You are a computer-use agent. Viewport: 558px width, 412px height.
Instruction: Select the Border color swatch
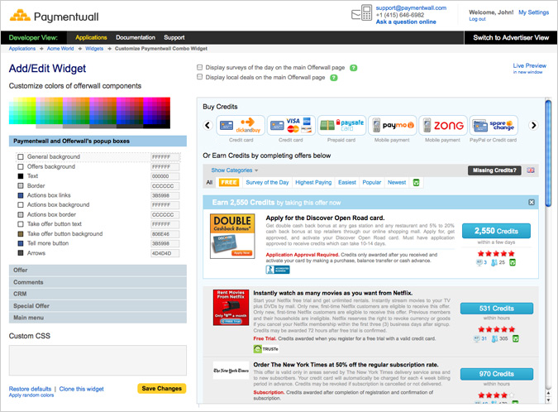(x=21, y=185)
